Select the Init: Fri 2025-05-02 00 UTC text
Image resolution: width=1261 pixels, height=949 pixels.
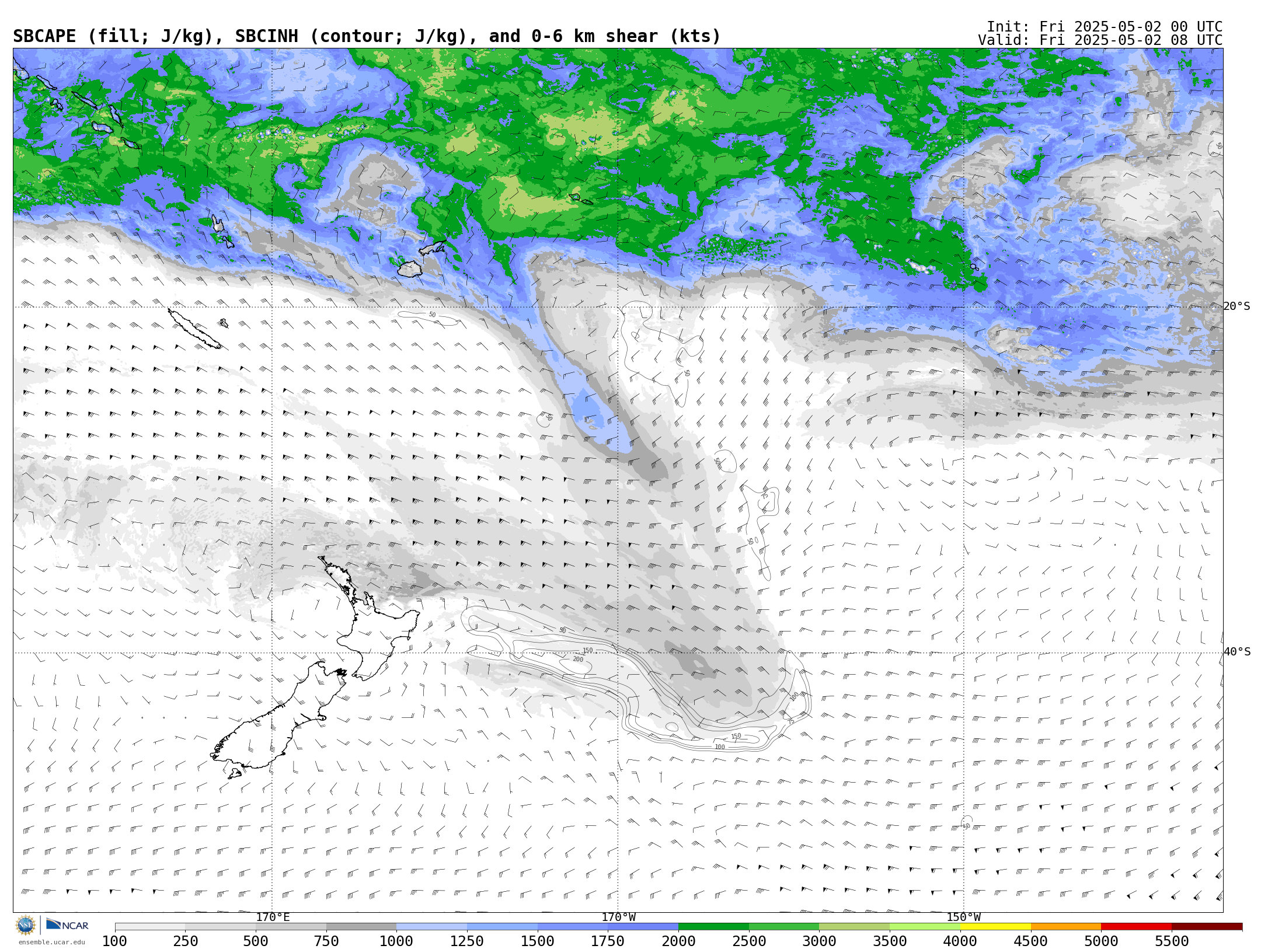pyautogui.click(x=1105, y=27)
